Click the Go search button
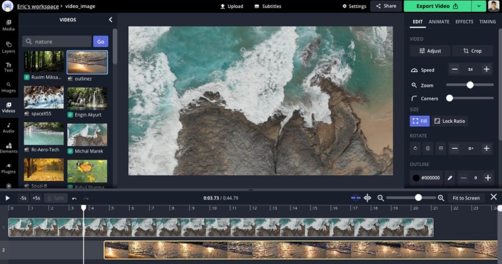 point(100,42)
